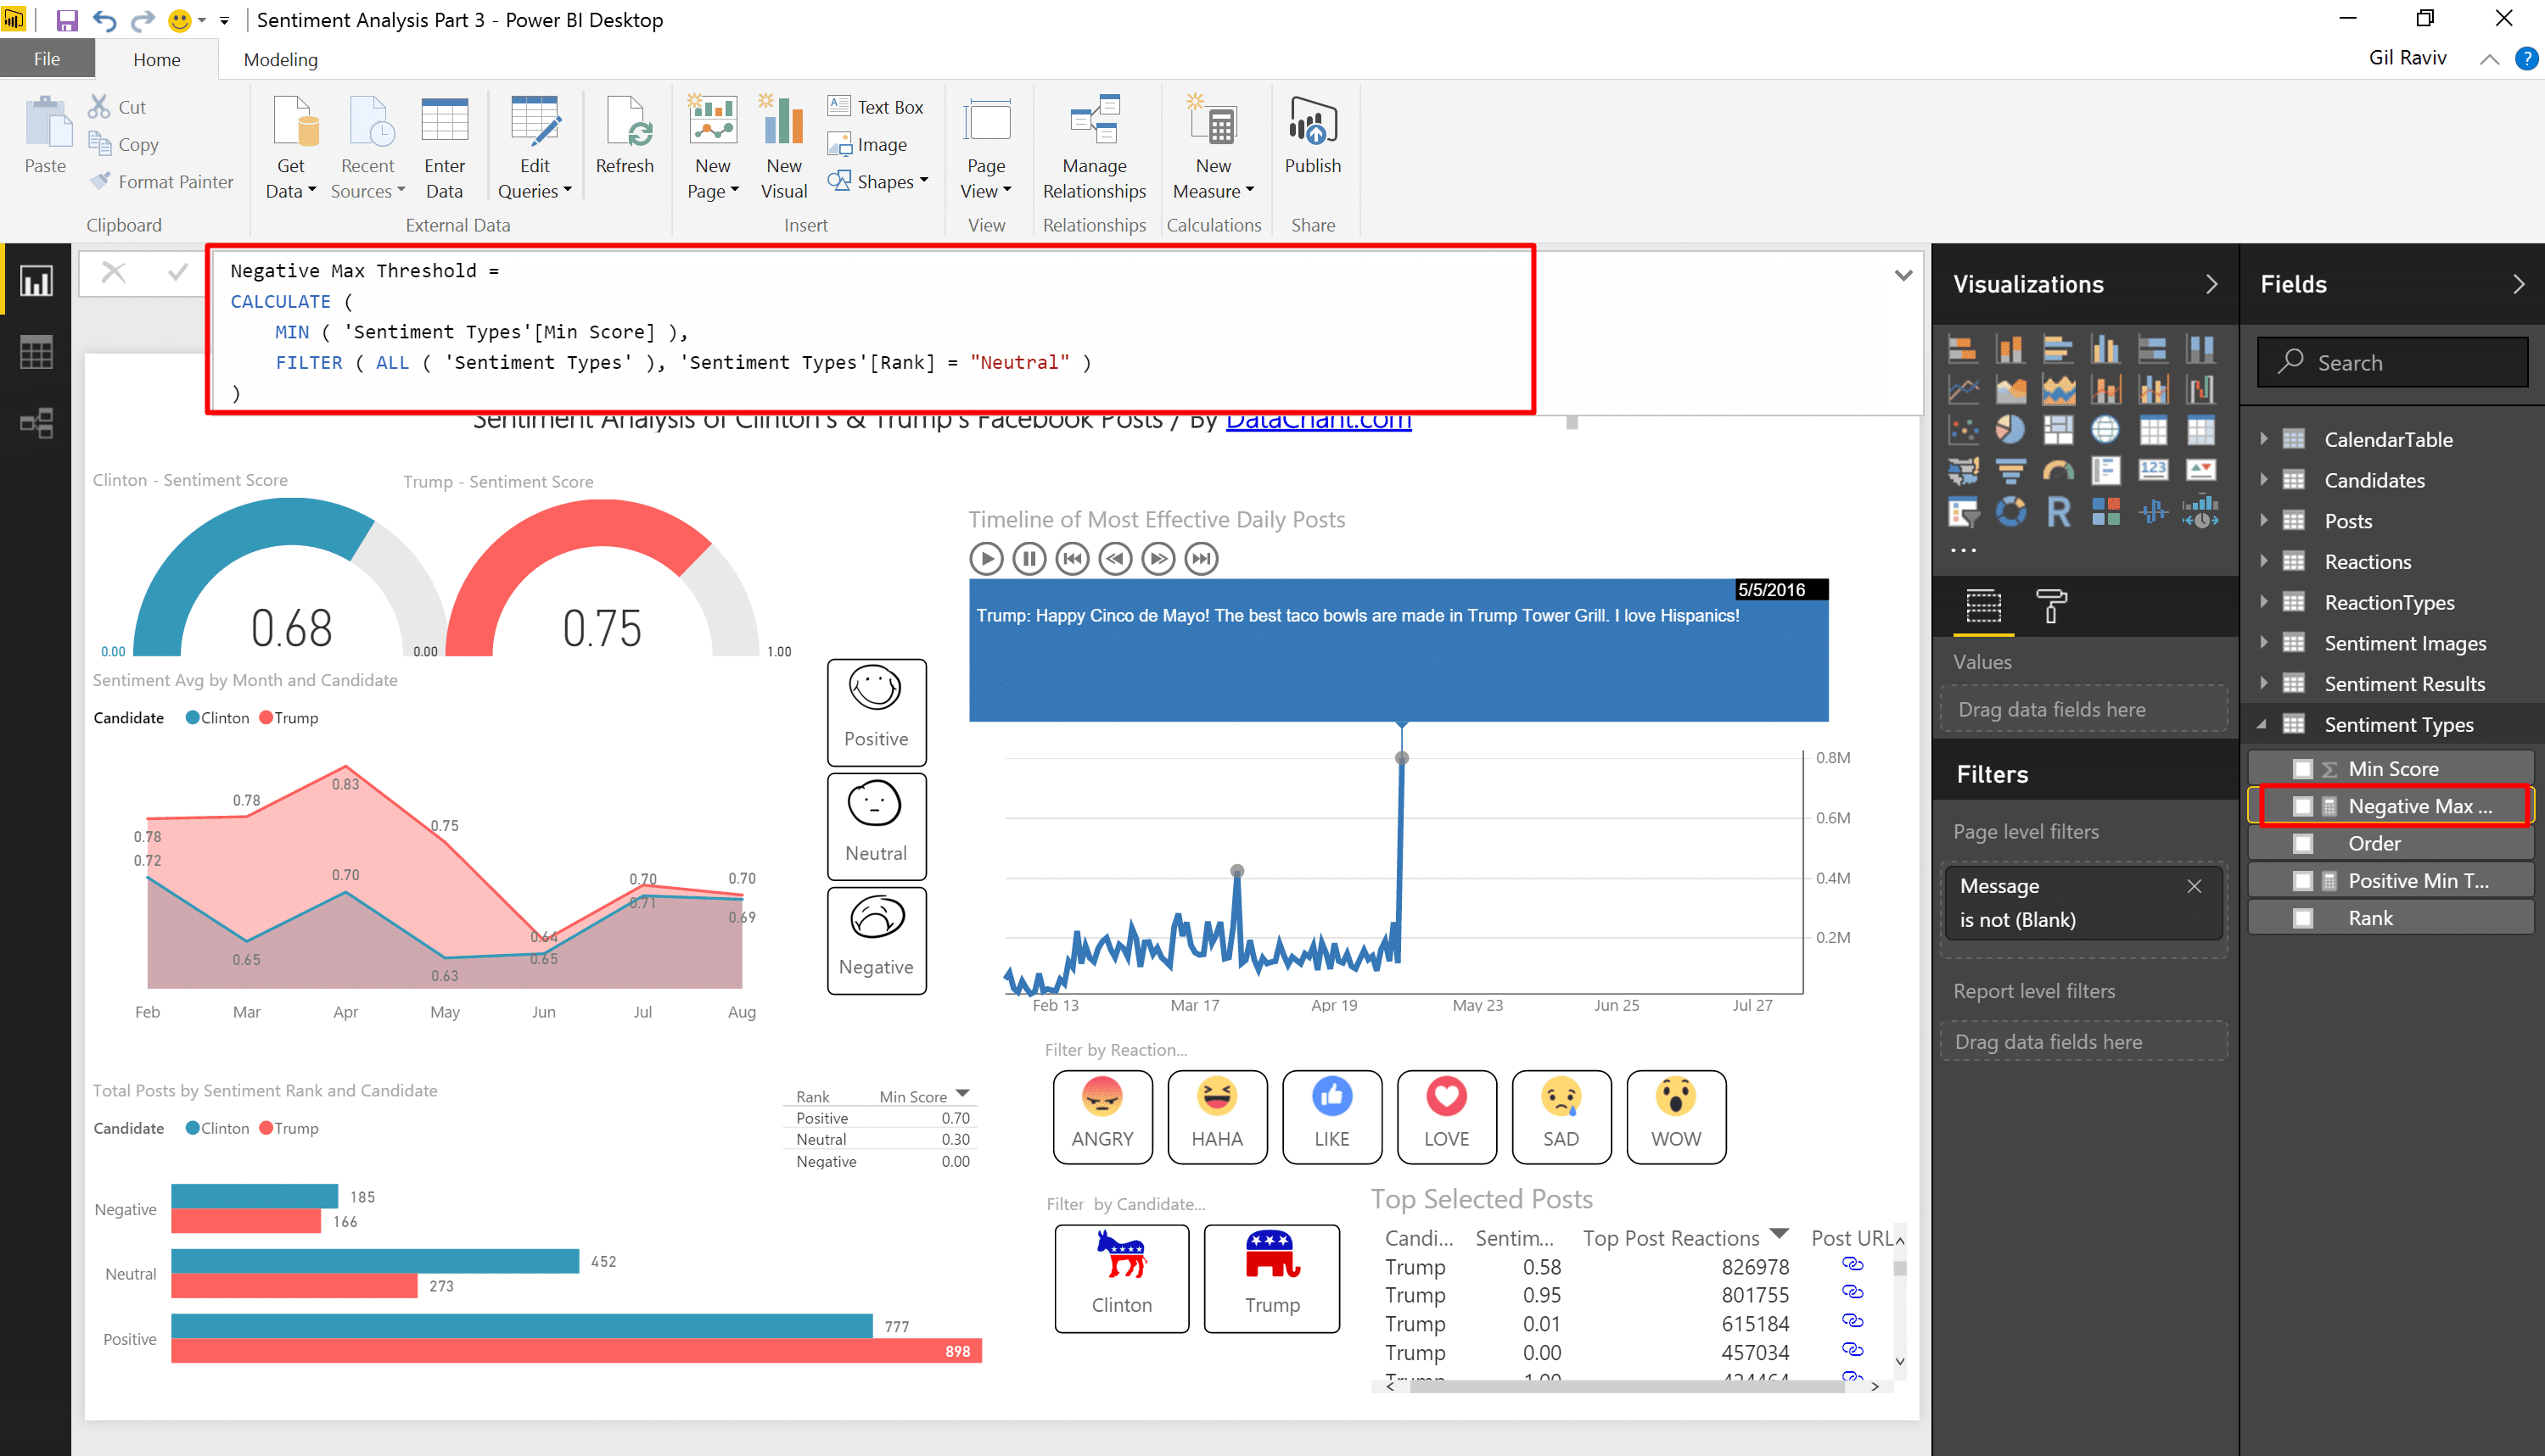Open the File menu
The height and width of the screenshot is (1456, 2545).
(x=47, y=59)
